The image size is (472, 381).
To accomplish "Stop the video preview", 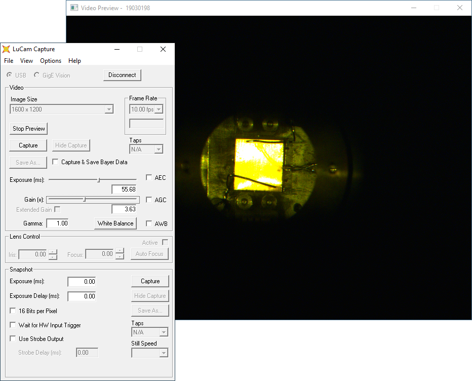I will coord(28,129).
